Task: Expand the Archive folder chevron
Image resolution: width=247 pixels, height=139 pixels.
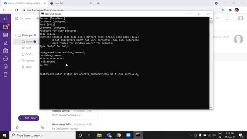Action: pyautogui.click(x=19, y=61)
